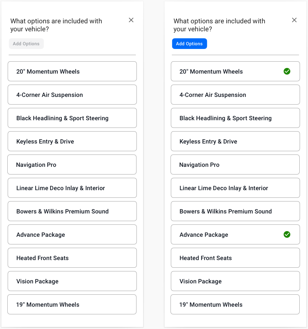This screenshot has height=329, width=308.
Task: Close the panel with the blue Add Options button
Action: pyautogui.click(x=294, y=20)
